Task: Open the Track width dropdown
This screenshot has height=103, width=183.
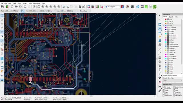Action: point(11,11)
